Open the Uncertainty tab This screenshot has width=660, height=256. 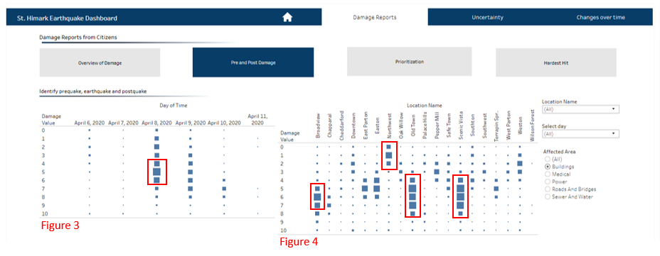tap(487, 17)
